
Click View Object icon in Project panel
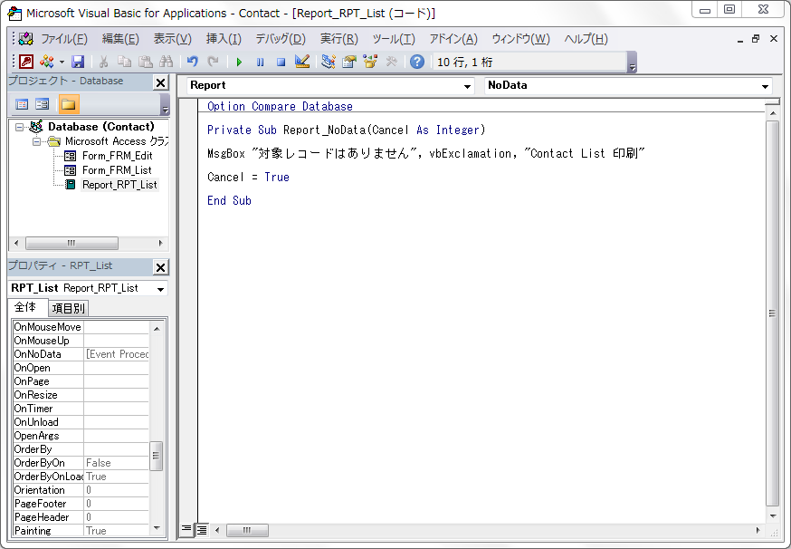point(42,104)
